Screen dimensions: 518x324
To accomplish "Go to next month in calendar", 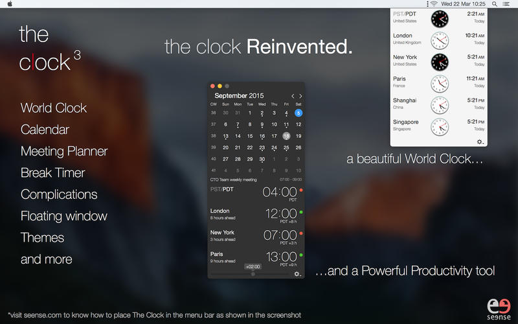I will [x=300, y=96].
